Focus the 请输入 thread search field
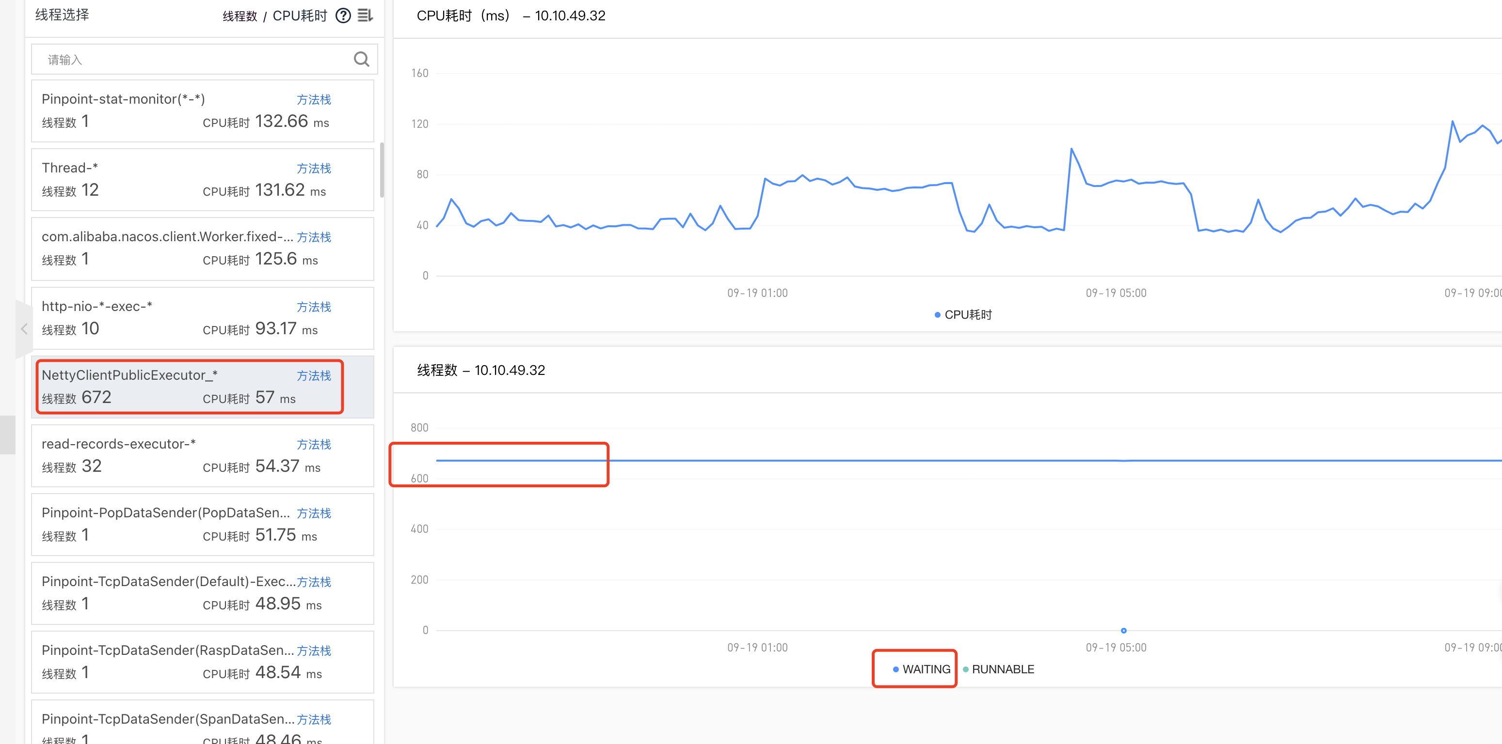This screenshot has width=1502, height=744. click(204, 59)
